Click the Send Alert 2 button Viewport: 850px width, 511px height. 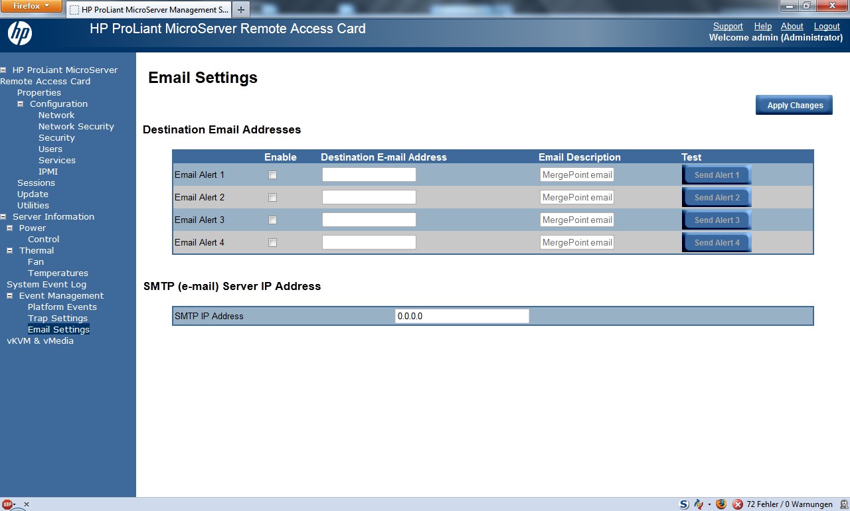(717, 198)
